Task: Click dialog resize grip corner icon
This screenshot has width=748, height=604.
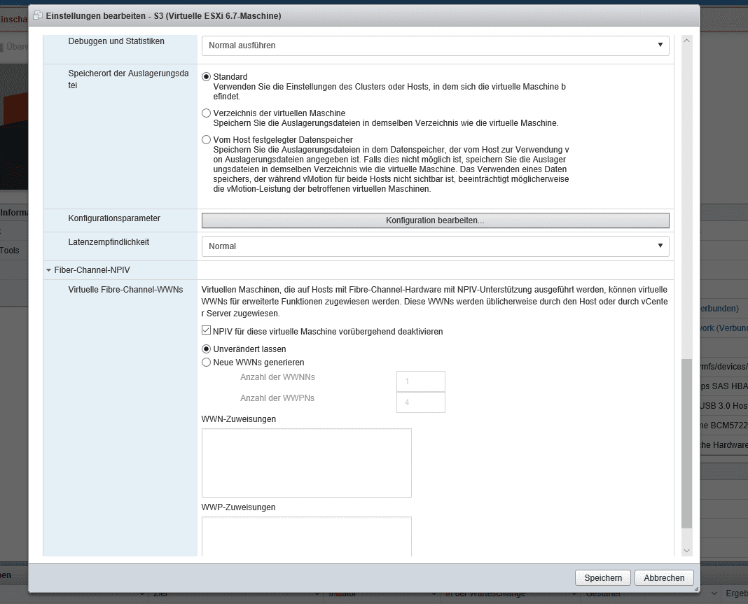Action: coord(696,589)
